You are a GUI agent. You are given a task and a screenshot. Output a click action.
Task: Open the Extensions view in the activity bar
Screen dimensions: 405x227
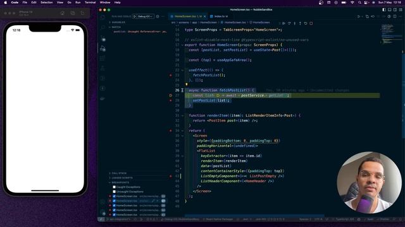coord(103,58)
